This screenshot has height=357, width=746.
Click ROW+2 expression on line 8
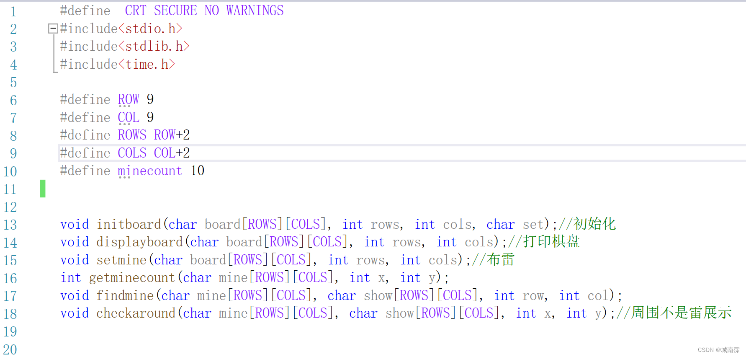(x=172, y=135)
